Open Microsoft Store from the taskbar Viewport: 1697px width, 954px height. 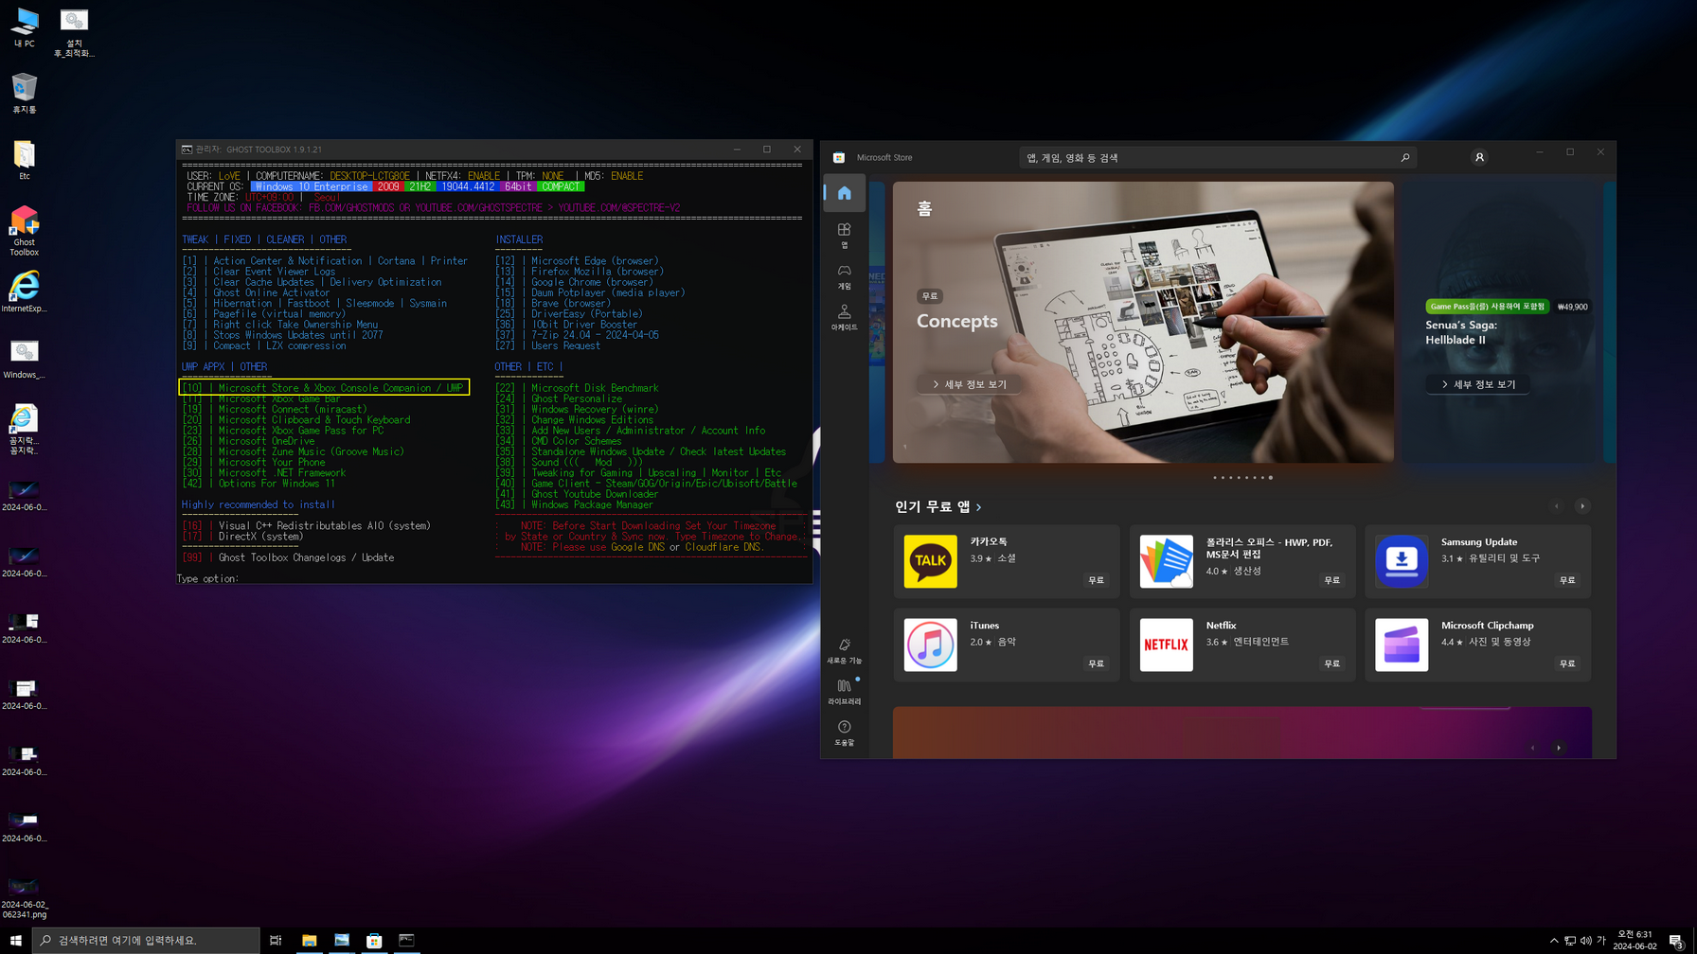pos(374,941)
